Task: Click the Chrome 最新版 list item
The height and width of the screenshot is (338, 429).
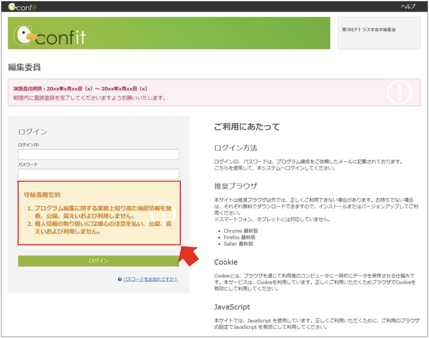Action: [x=240, y=231]
